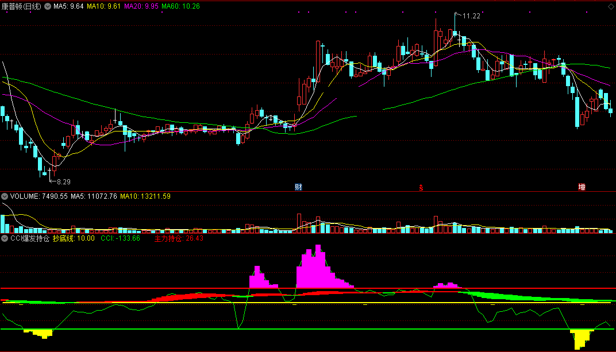Screen dimensions: 616x352
Task: Click the 抄底线: 10.00 label
Action: 74,238
